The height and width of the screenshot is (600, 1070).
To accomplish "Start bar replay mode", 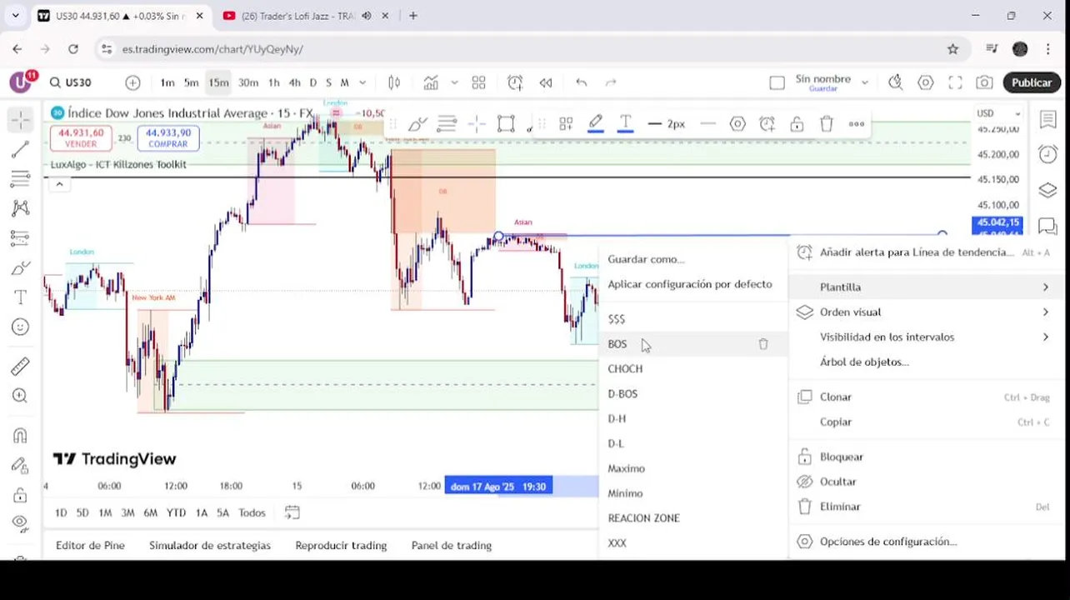I will coord(546,82).
